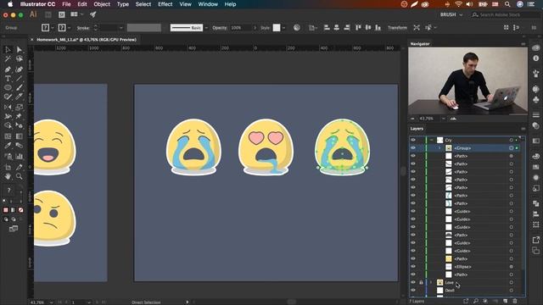Viewport: 543px width, 305px height.
Task: Select the Lasso tool
Action: click(19, 59)
